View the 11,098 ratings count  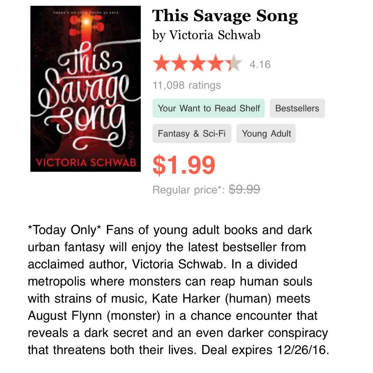[186, 85]
